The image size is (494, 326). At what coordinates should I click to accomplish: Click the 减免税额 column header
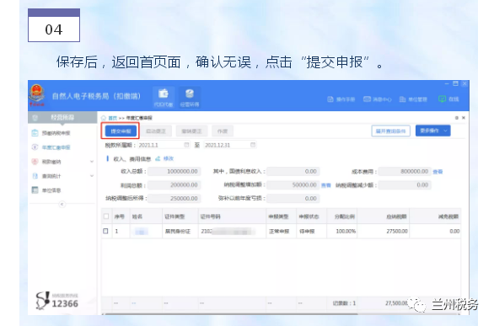pos(435,216)
